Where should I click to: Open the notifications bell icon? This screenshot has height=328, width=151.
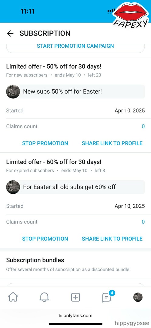(44, 297)
